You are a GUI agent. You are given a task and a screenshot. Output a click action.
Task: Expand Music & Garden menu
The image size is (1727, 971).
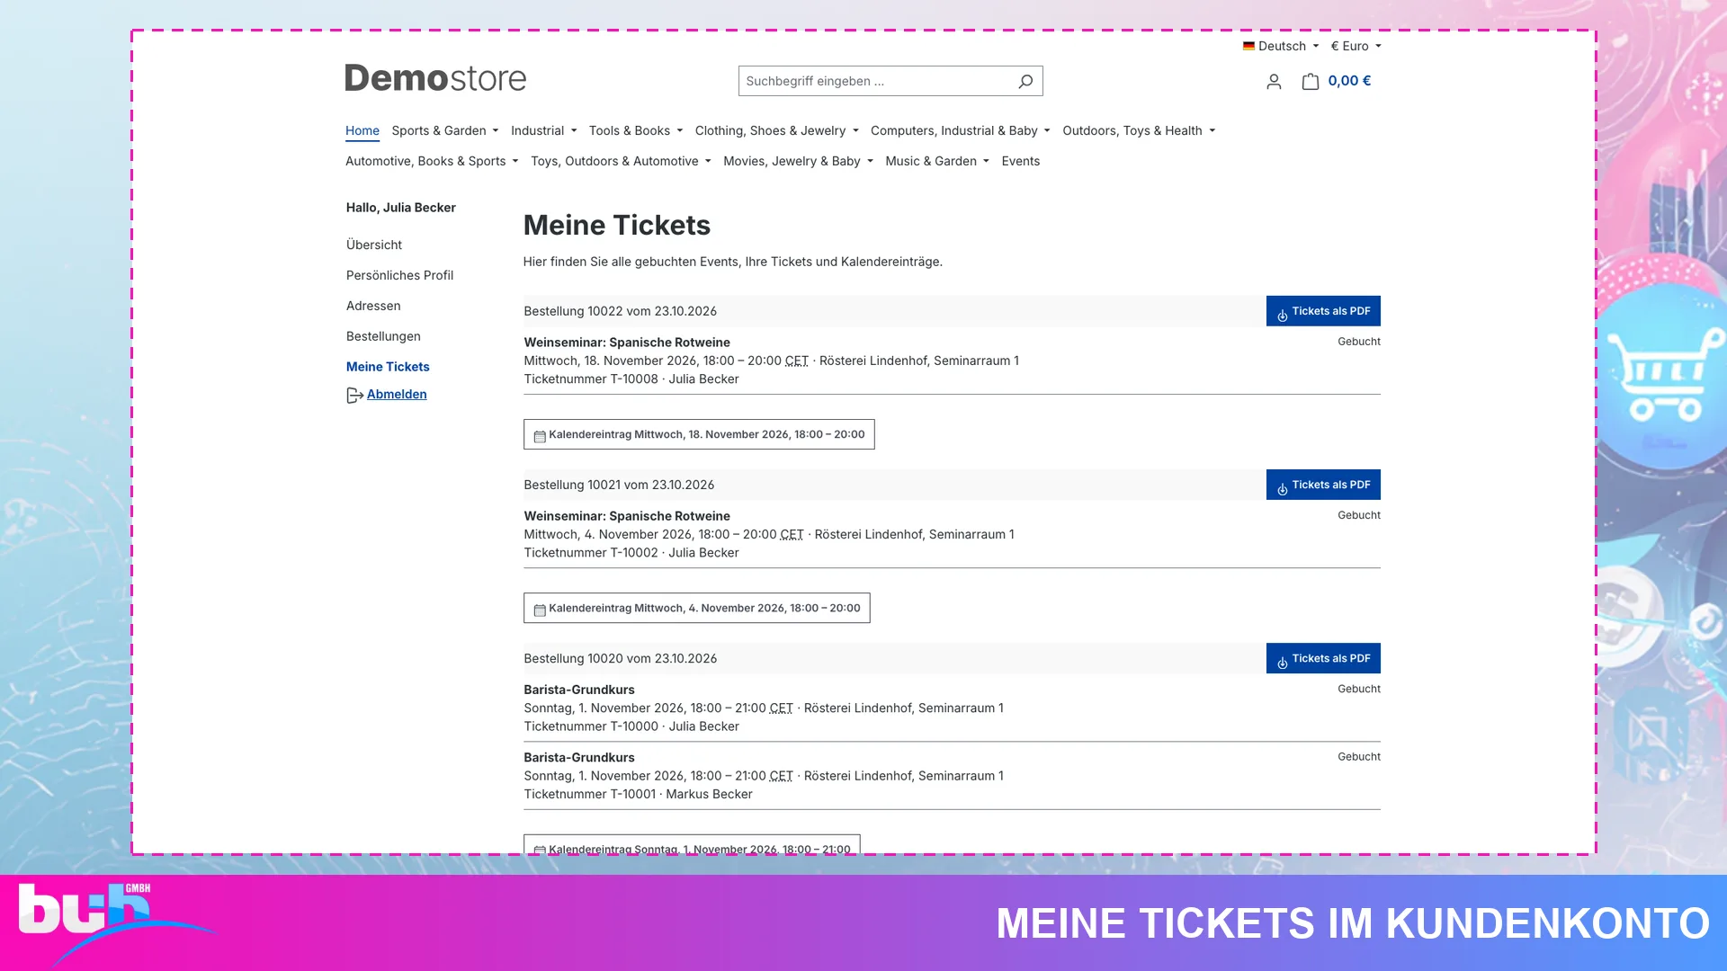tap(937, 161)
